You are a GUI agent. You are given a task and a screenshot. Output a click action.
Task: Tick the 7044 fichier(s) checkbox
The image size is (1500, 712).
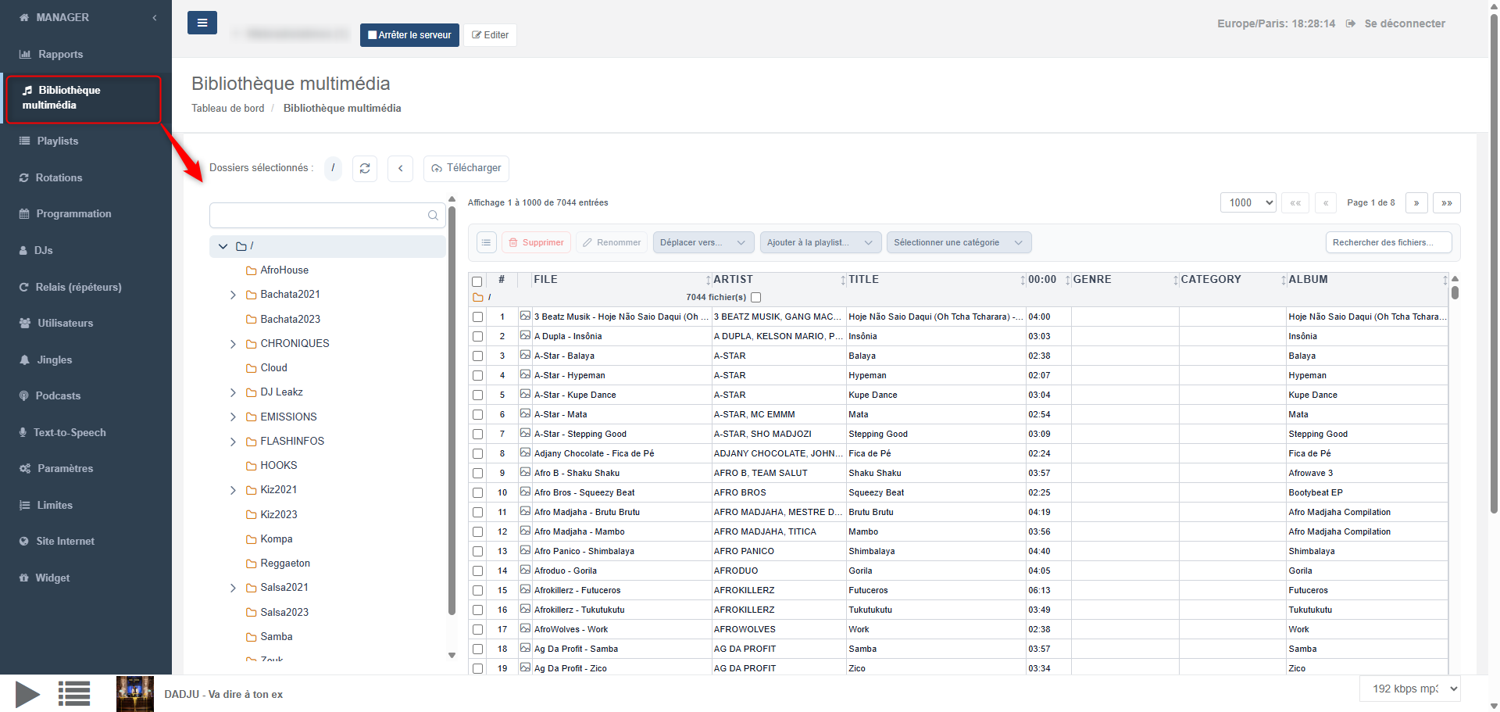(755, 297)
